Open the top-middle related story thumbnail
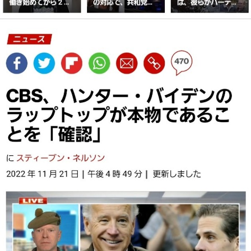This screenshot has height=251, width=251. click(126, 6)
